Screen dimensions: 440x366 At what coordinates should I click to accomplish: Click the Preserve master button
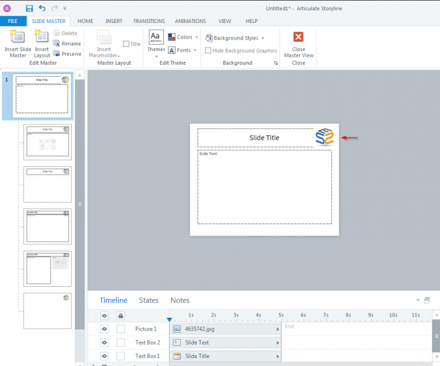click(x=68, y=54)
